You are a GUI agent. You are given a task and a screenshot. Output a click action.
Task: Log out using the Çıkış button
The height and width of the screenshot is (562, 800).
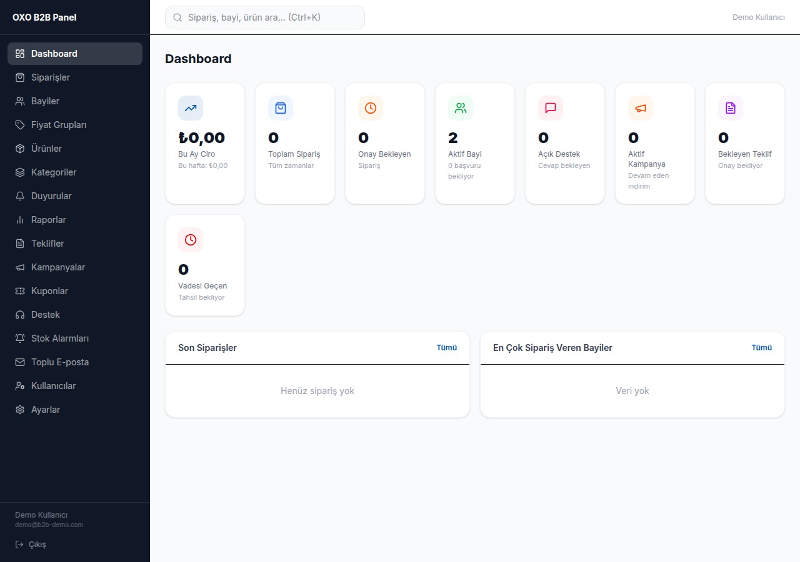pyautogui.click(x=31, y=545)
